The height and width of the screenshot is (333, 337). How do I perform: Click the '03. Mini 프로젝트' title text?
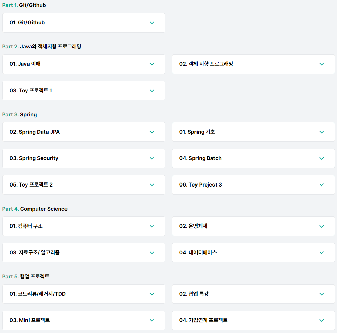point(30,320)
